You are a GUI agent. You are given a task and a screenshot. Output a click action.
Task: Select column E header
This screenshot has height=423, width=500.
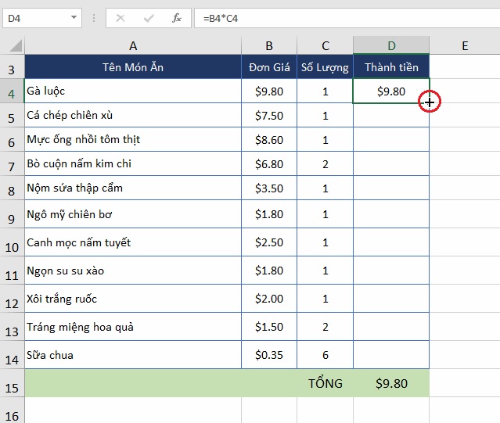pos(465,45)
